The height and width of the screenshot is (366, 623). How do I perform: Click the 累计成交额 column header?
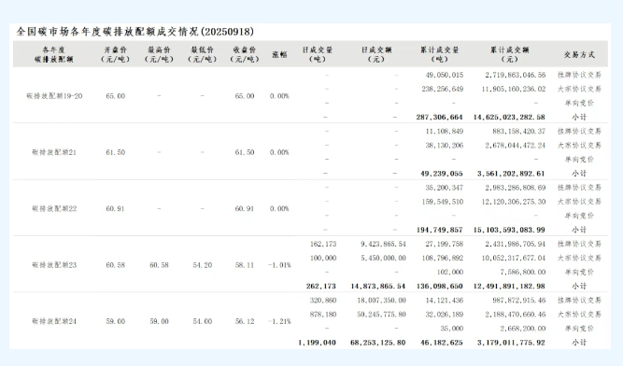[510, 54]
